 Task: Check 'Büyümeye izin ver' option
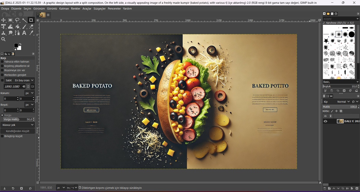pyautogui.click(x=2, y=70)
